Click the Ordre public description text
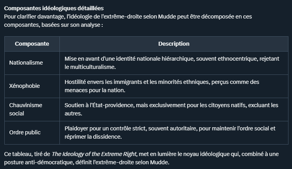 (170, 132)
